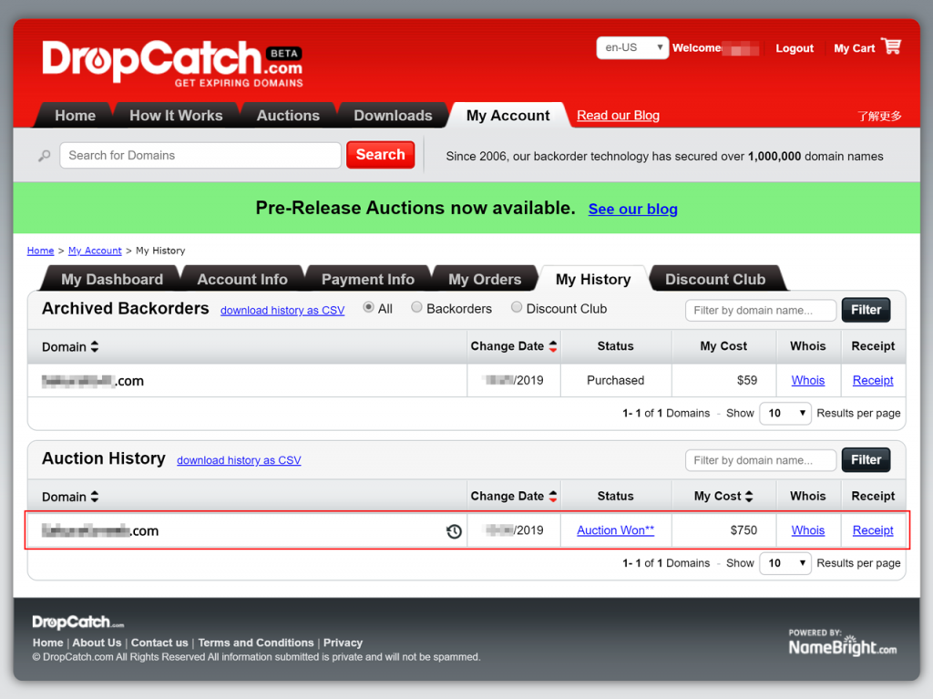Click the My Account breadcrumb link
Viewport: 933px width, 699px height.
(95, 251)
